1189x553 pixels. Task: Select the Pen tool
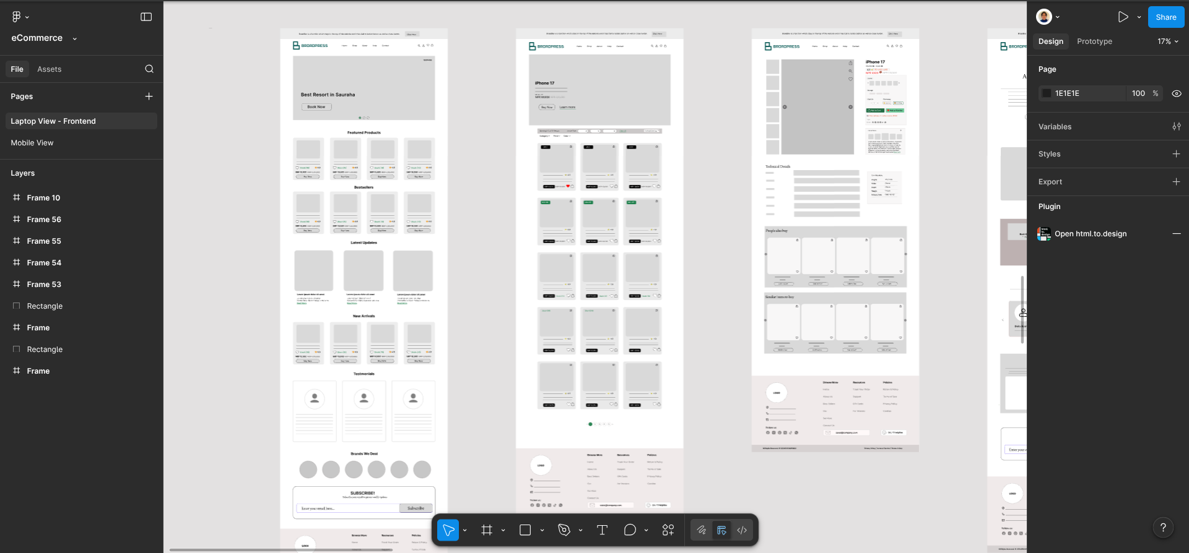coord(564,530)
